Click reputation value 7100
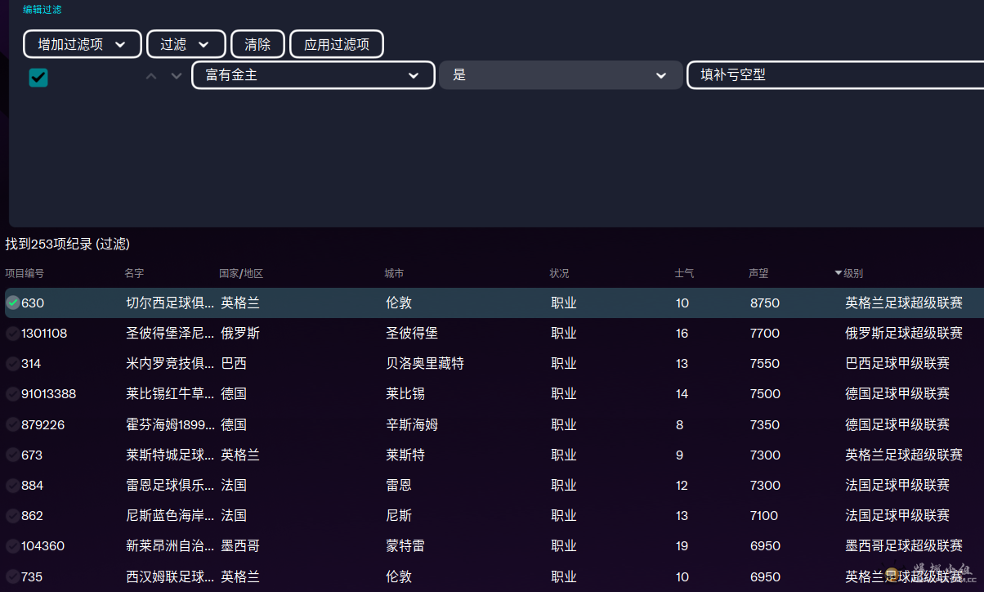This screenshot has width=984, height=592. [x=765, y=516]
